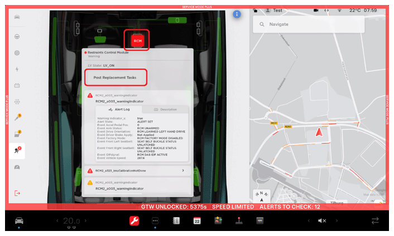This screenshot has height=236, width=394.
Task: Open the arcade joystick app
Action: pos(239,220)
